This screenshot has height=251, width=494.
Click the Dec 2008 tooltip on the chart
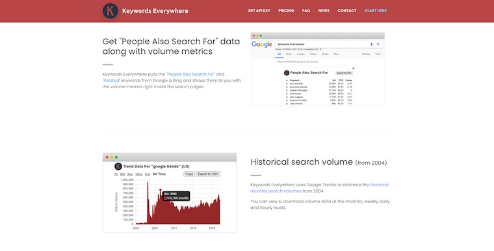176,196
